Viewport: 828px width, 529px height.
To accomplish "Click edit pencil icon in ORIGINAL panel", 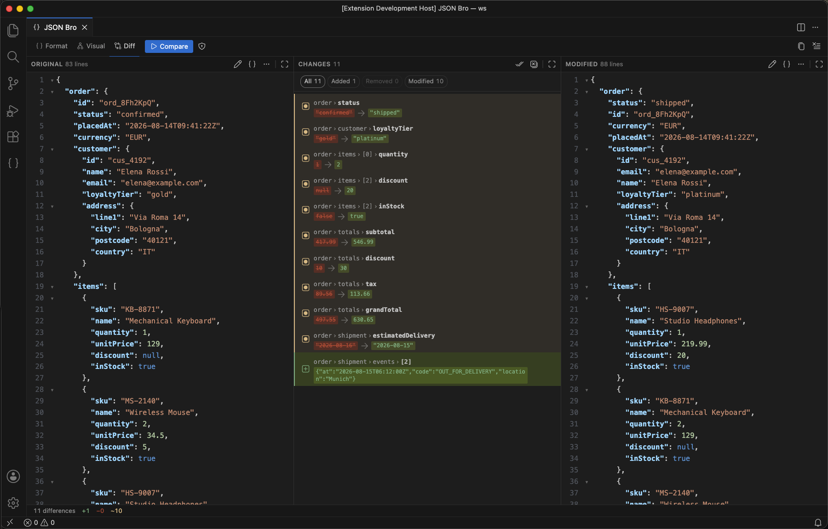I will [x=238, y=64].
